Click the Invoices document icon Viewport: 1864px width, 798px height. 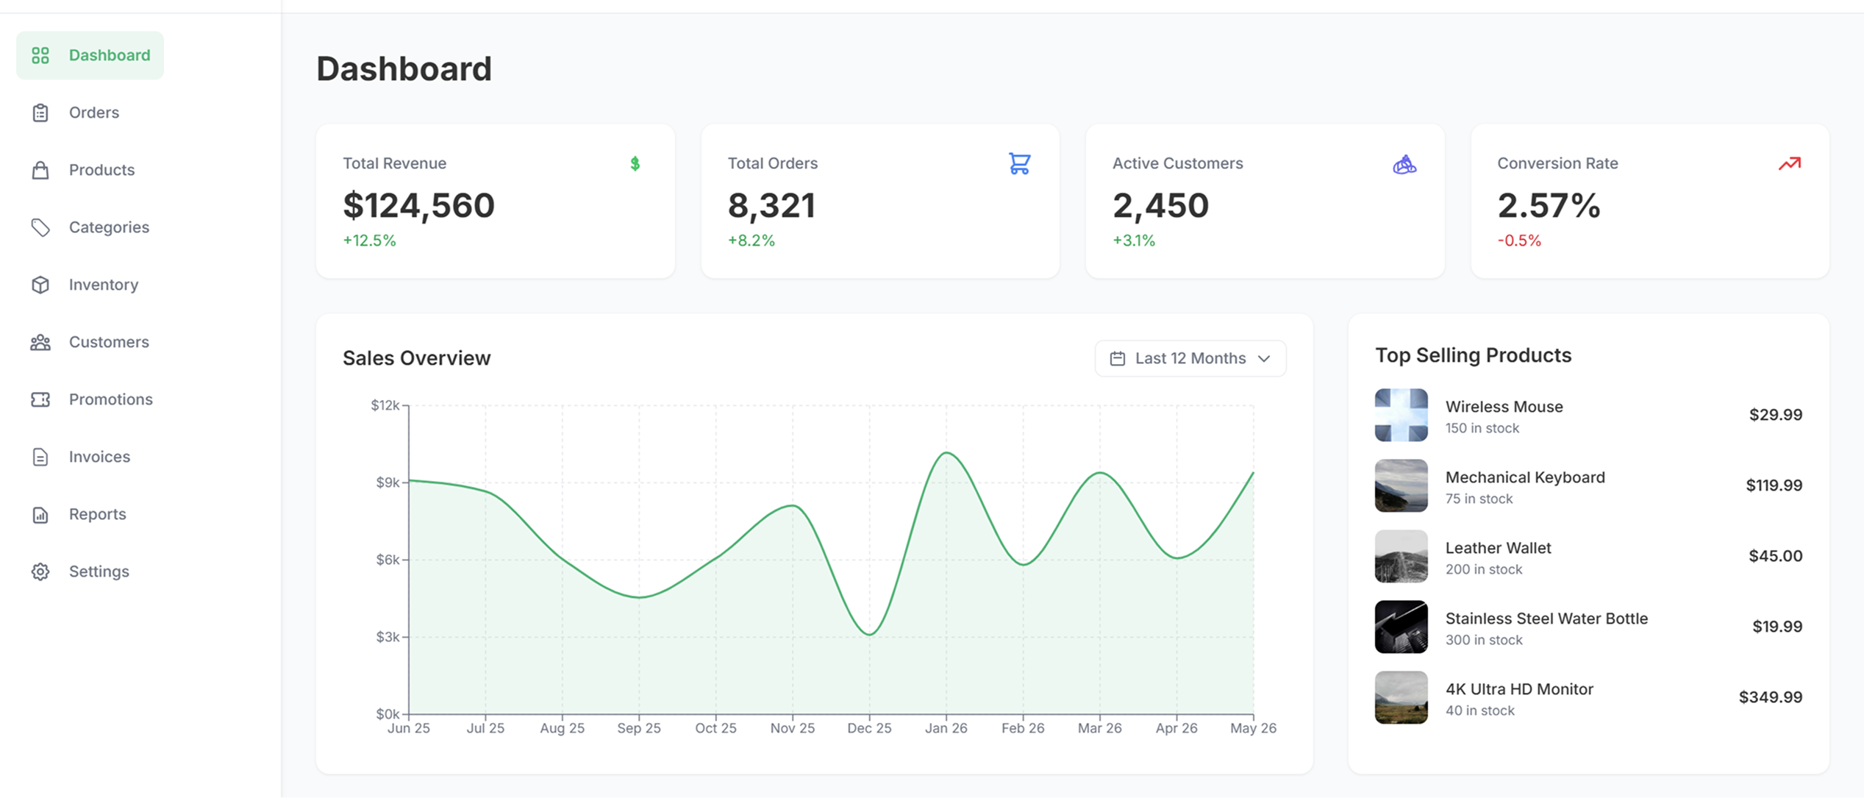pos(40,457)
